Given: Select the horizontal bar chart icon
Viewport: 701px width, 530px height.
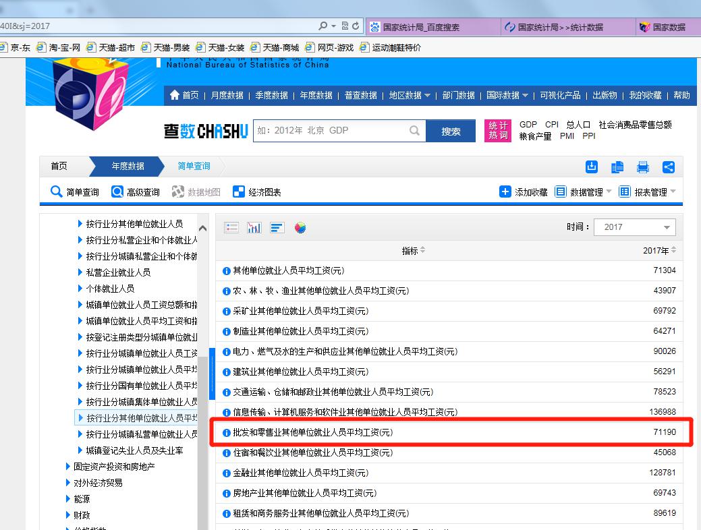Looking at the screenshot, I should (x=277, y=228).
